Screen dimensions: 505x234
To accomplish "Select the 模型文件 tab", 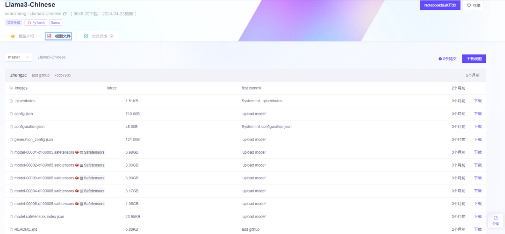I will (x=58, y=36).
